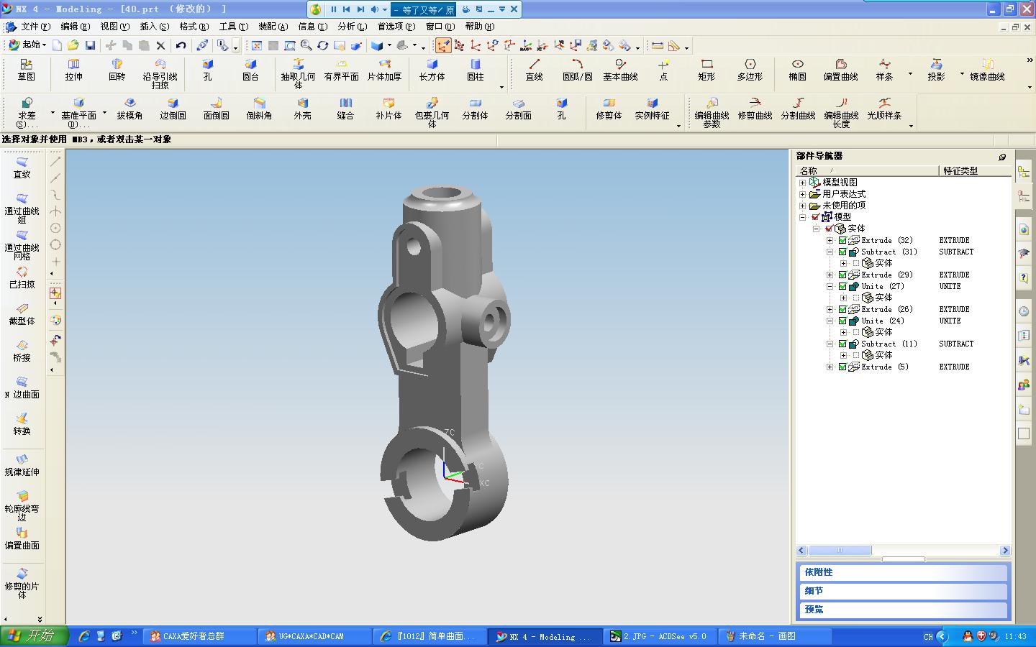This screenshot has height=647, width=1036.
Task: Open 抽取几何体 extract geometry tool
Action: click(298, 74)
